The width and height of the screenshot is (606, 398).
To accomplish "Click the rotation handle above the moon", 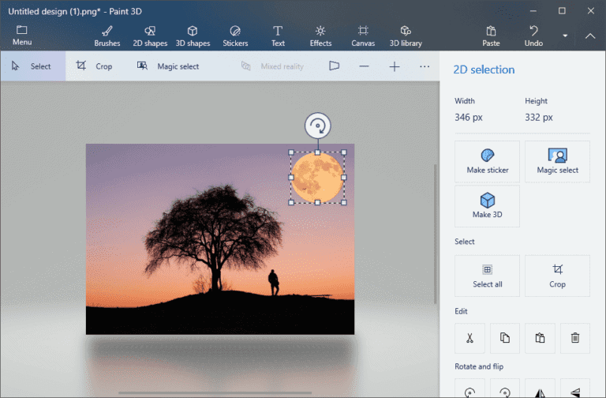I will click(317, 126).
